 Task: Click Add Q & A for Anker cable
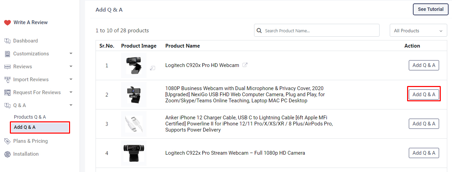pos(424,124)
